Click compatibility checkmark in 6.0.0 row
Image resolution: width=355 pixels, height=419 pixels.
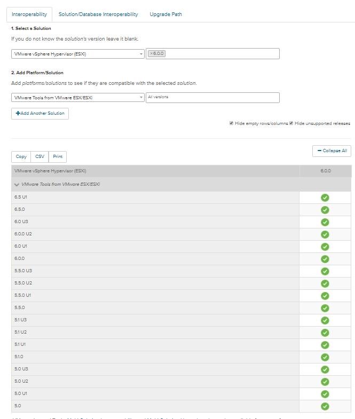(x=325, y=259)
